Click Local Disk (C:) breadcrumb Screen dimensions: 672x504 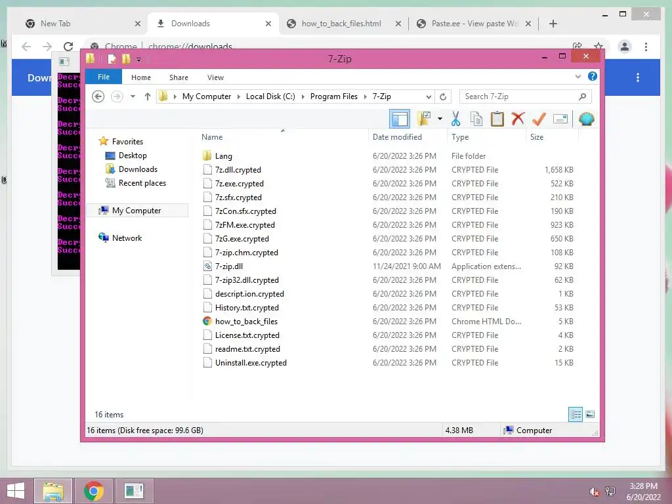tap(270, 96)
